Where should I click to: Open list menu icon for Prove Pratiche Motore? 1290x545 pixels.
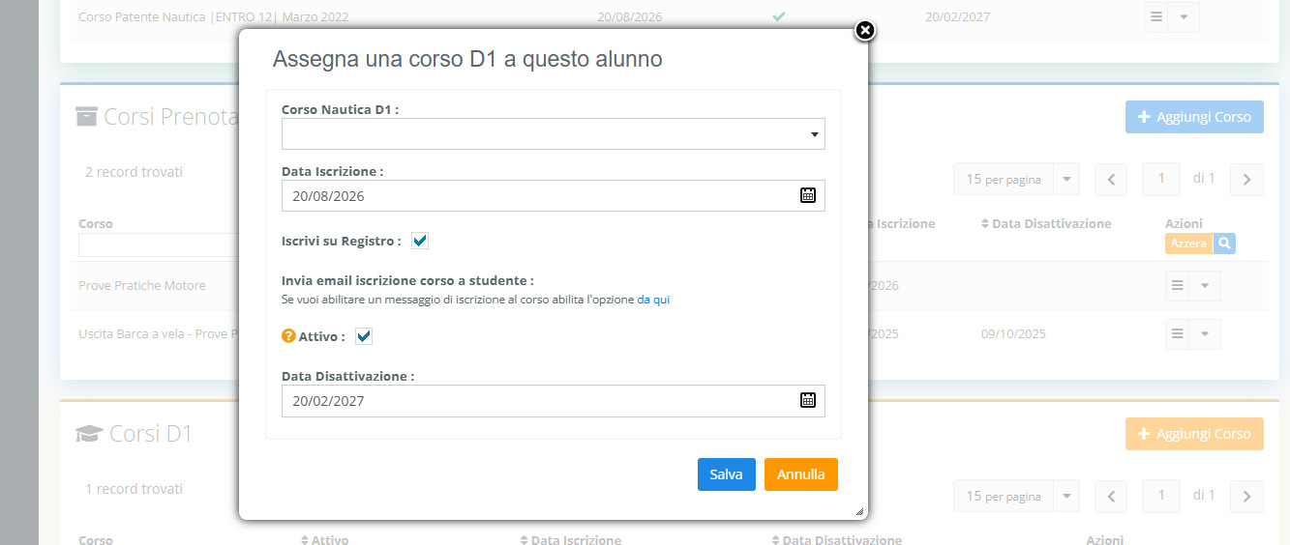pyautogui.click(x=1178, y=286)
